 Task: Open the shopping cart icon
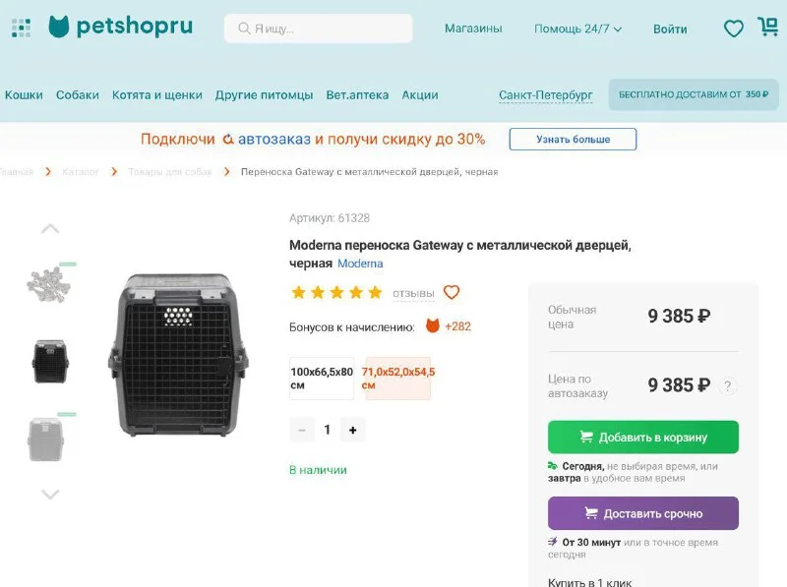(x=767, y=28)
